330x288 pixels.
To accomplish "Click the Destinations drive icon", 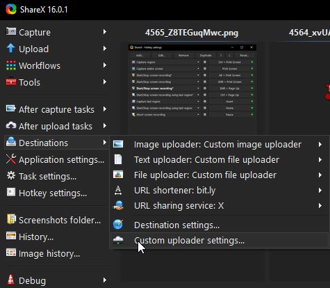I will tap(11, 142).
